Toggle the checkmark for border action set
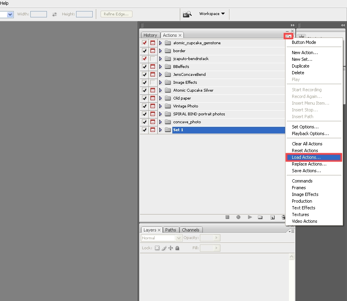The image size is (347, 301). click(144, 51)
